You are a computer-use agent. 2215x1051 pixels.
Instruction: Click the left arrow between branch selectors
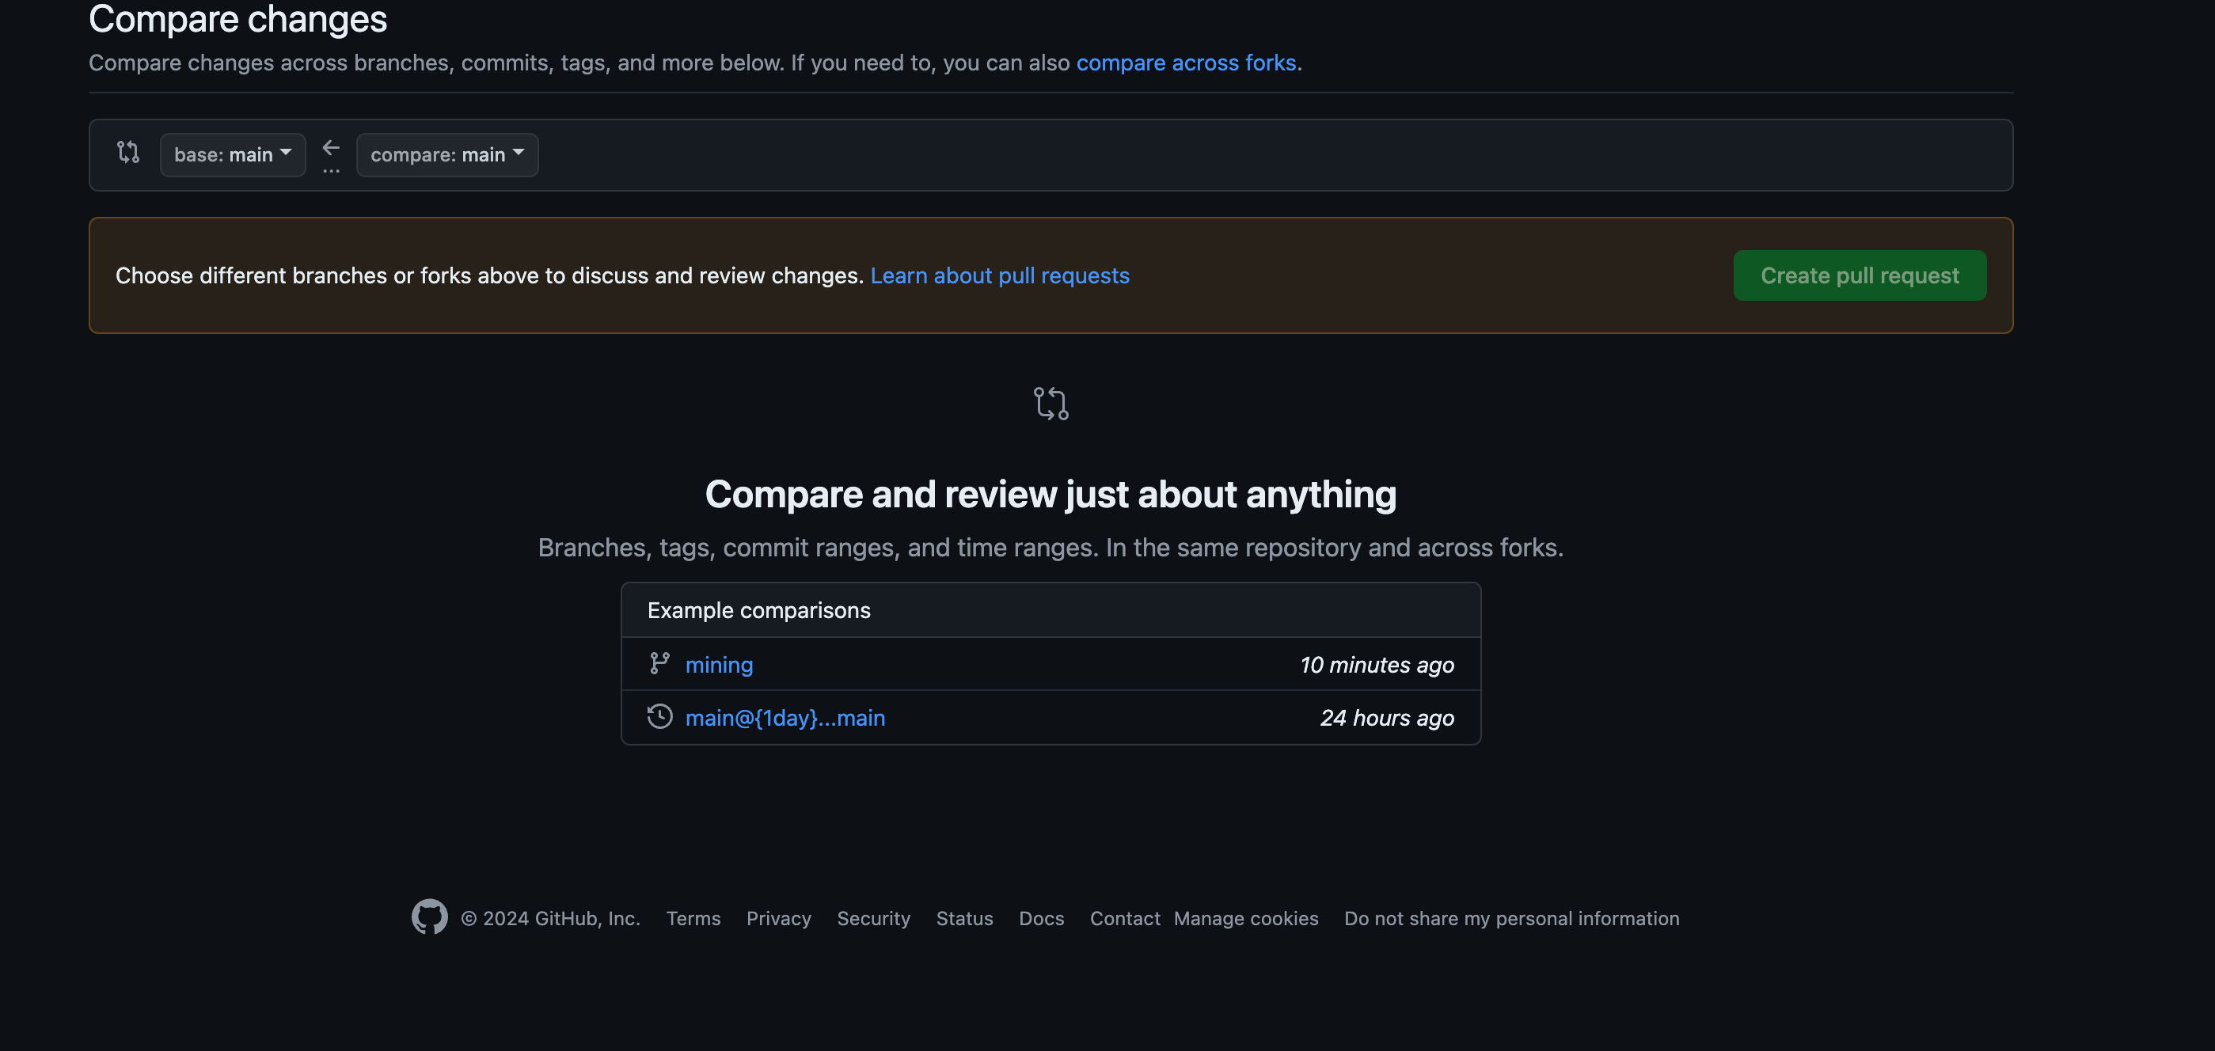pyautogui.click(x=331, y=149)
